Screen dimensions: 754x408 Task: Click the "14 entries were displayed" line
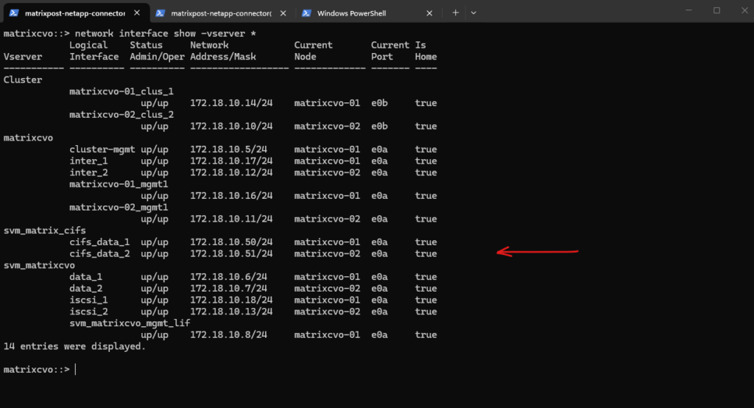coord(74,346)
